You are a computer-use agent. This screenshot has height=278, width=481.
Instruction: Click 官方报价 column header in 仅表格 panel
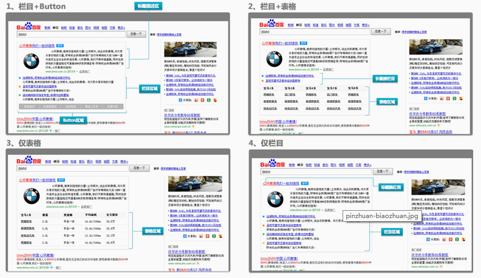112,215
